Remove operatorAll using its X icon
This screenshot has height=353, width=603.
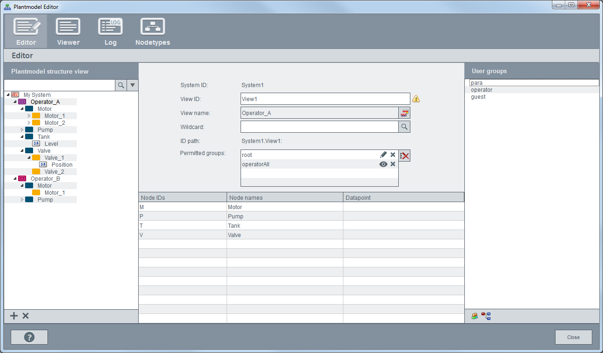click(x=393, y=164)
